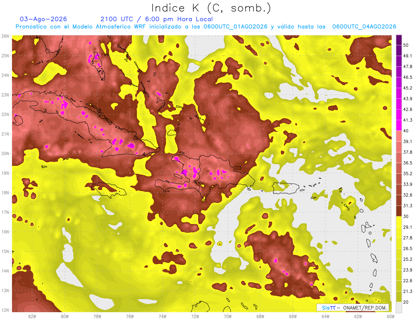
Task: Click the "Indice K (C, somb.)" title
Action: [x=211, y=8]
